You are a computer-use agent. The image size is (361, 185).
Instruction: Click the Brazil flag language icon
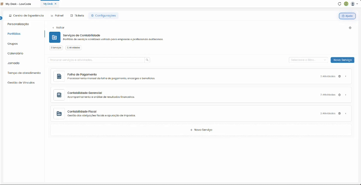[x=346, y=4]
